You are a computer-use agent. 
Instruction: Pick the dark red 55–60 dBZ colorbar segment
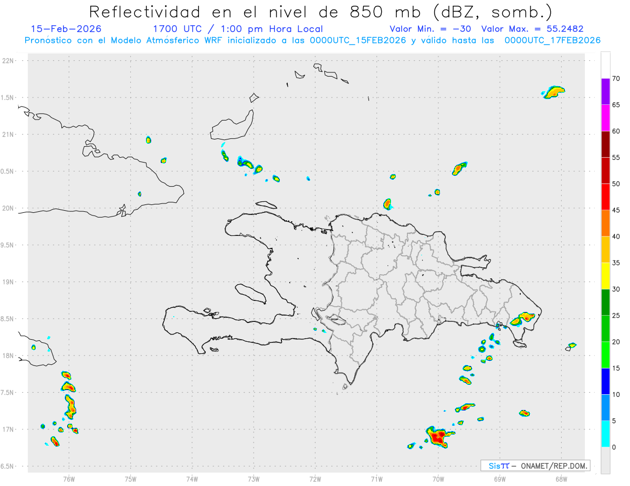click(x=605, y=144)
